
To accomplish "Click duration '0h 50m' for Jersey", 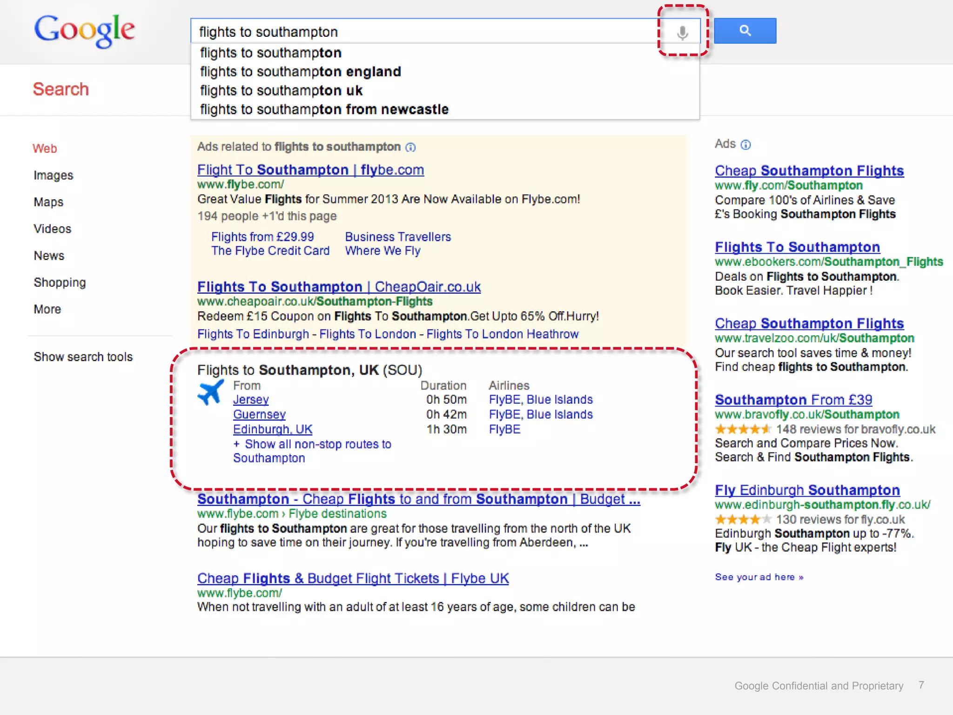I will click(x=446, y=400).
